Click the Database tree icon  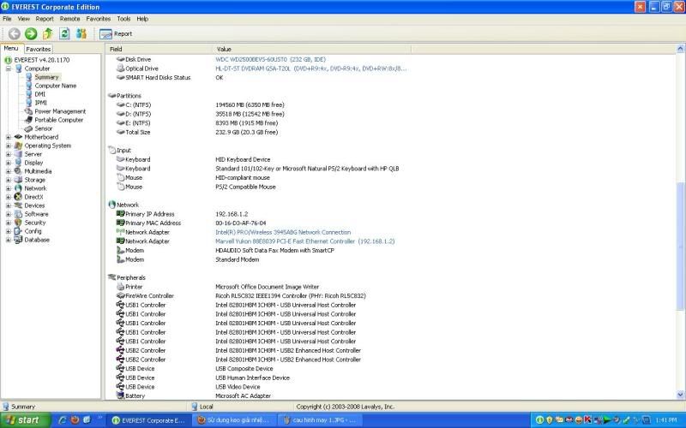tap(18, 240)
